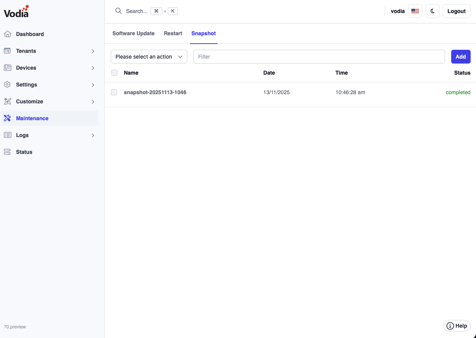The width and height of the screenshot is (476, 338).
Task: Switch to the Restart tab
Action: click(x=173, y=33)
